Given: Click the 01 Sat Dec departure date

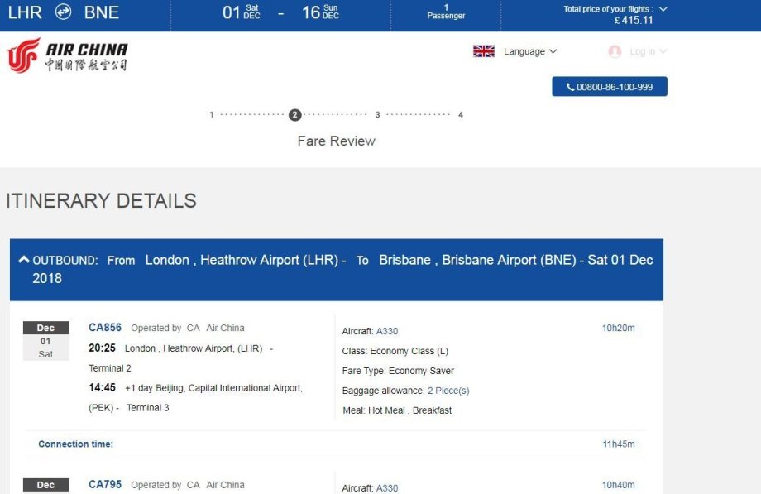Looking at the screenshot, I should (x=242, y=12).
